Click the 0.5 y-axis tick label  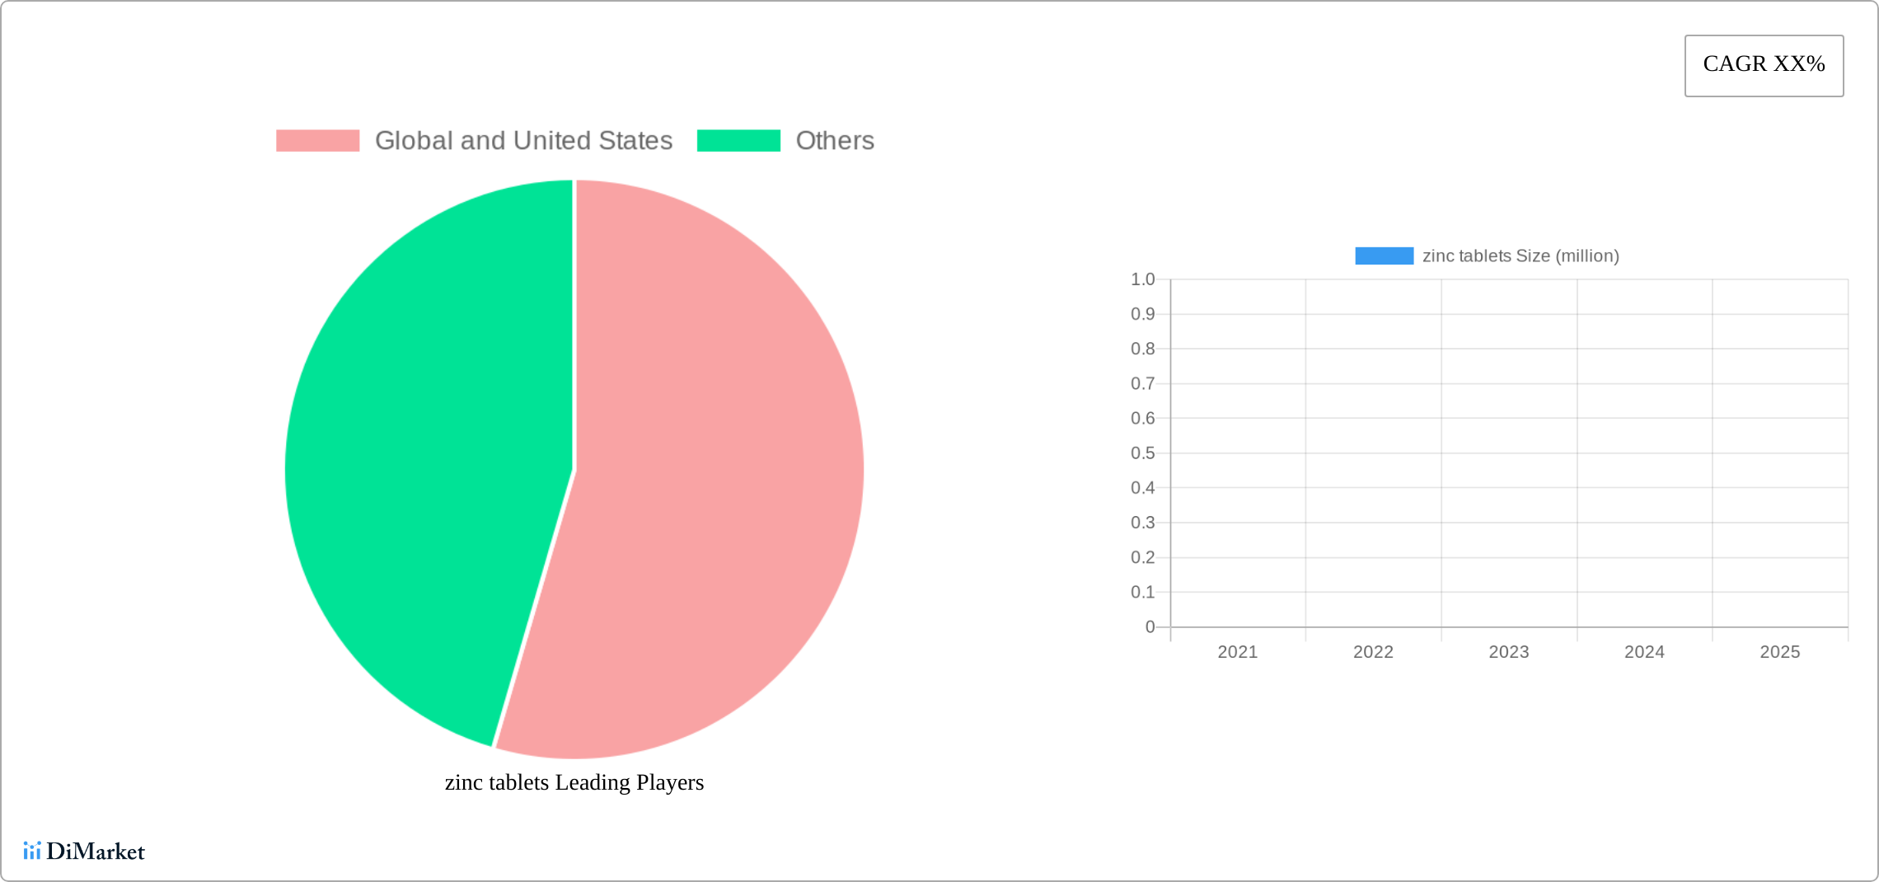pyautogui.click(x=1143, y=453)
